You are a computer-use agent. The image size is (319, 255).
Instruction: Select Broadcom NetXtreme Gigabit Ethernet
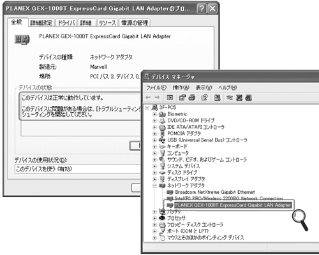pyautogui.click(x=215, y=192)
